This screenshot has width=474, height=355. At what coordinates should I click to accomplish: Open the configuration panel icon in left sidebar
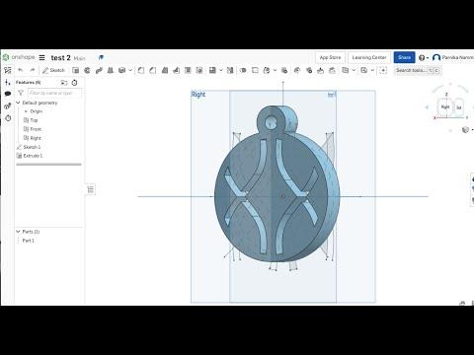(8, 82)
